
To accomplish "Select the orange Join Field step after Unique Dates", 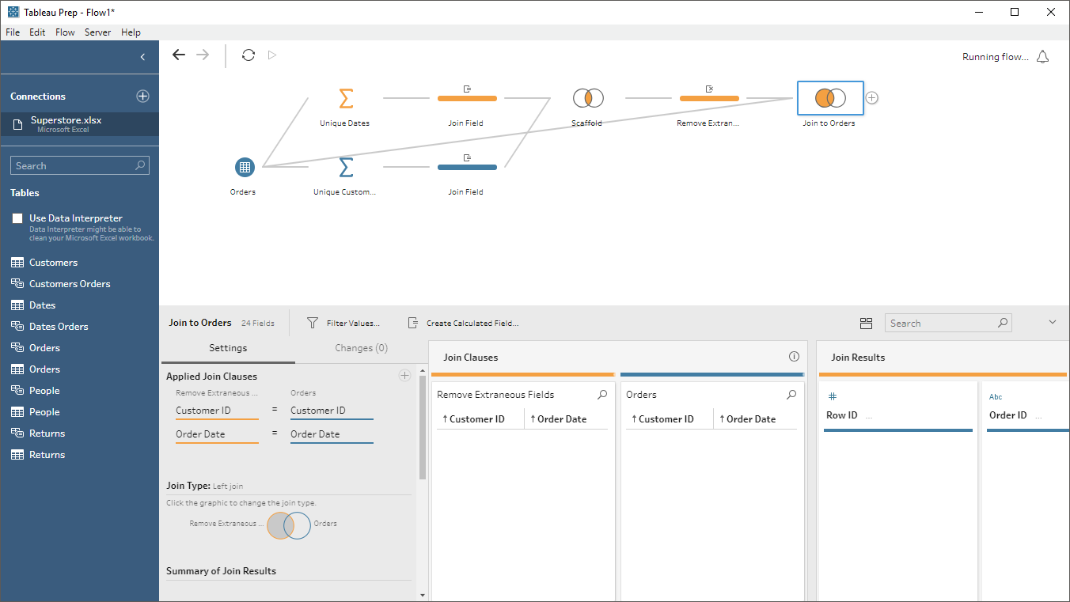I will (467, 98).
